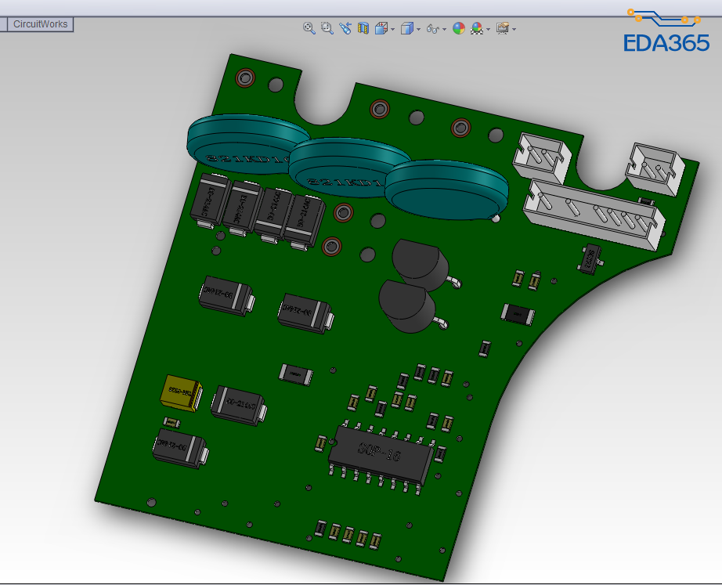Expand the Display Style dropdown arrow
Image resolution: width=722 pixels, height=585 pixels.
pyautogui.click(x=418, y=29)
